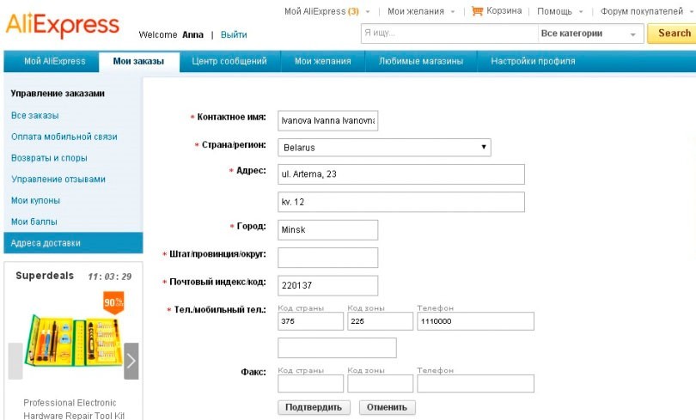This screenshot has height=420, width=696.
Task: Click the address field containing kv. 12
Action: [x=401, y=202]
